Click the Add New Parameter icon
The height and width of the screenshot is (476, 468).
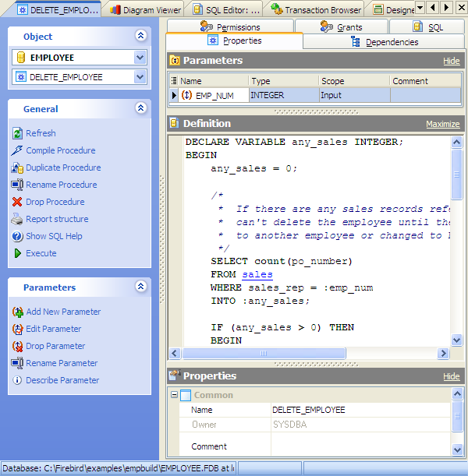tap(18, 312)
